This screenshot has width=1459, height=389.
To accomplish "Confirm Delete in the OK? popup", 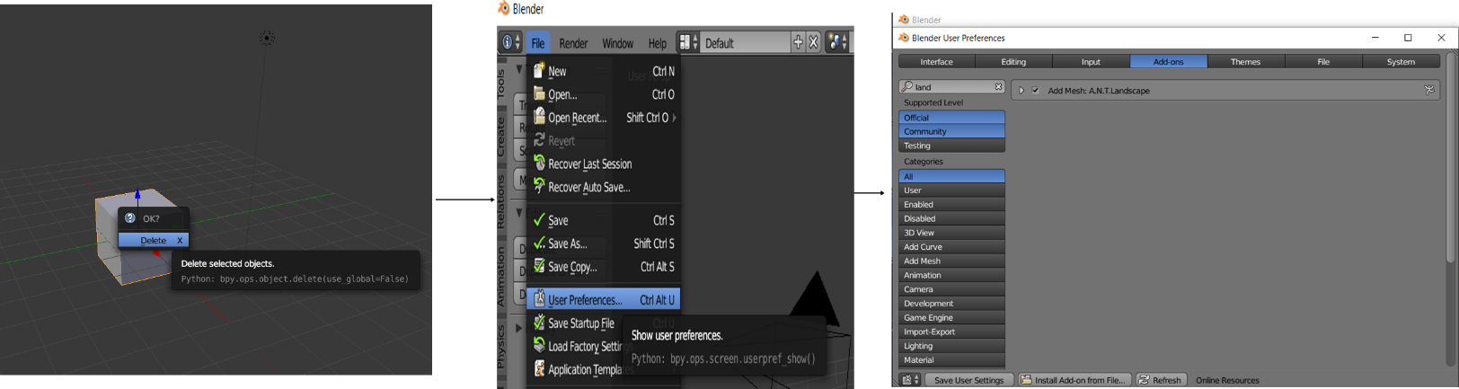I will point(153,240).
